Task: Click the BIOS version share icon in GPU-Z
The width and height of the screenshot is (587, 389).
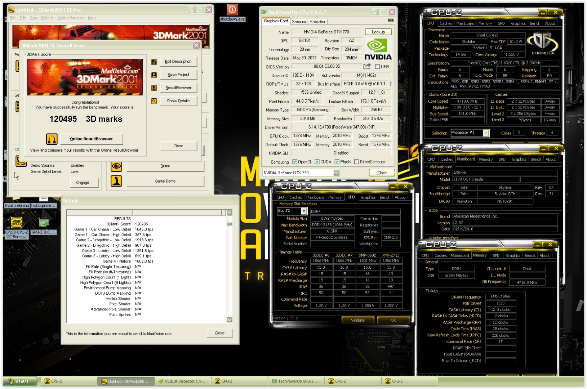Action: point(367,66)
